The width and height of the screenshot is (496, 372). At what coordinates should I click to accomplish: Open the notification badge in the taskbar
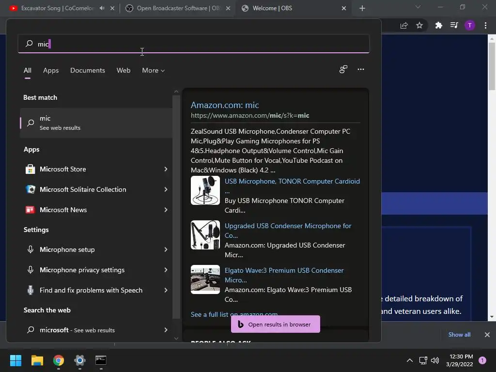coord(482,360)
